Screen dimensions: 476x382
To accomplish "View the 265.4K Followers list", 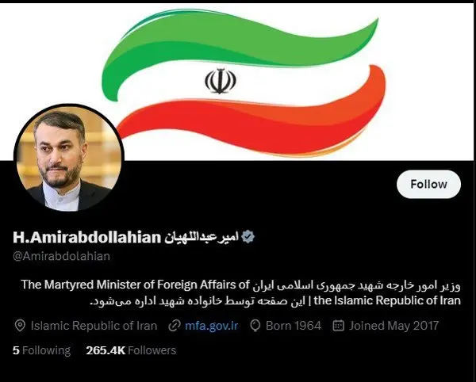I will coord(131,350).
